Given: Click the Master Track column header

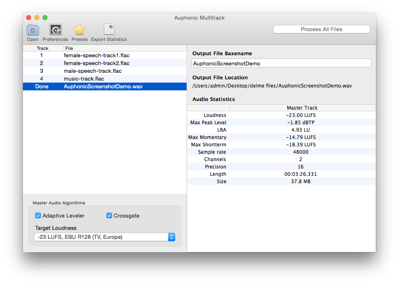Looking at the screenshot, I should (302, 108).
